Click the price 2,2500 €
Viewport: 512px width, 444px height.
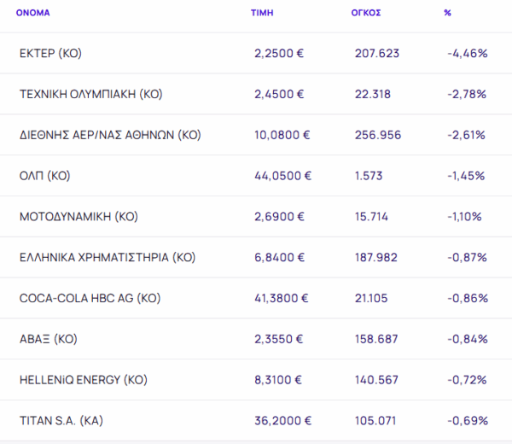coord(279,53)
